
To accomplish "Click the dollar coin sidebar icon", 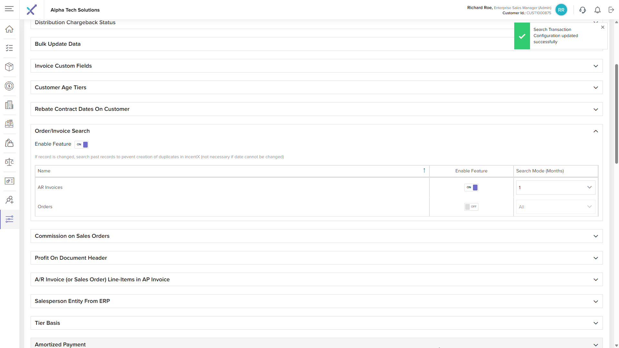I will tap(9, 86).
